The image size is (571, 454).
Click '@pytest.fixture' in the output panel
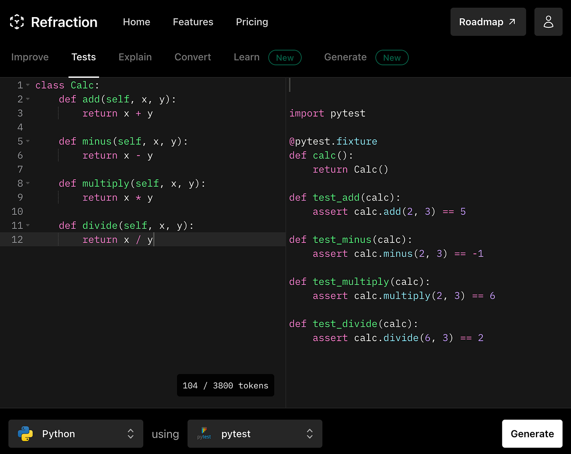(x=333, y=141)
